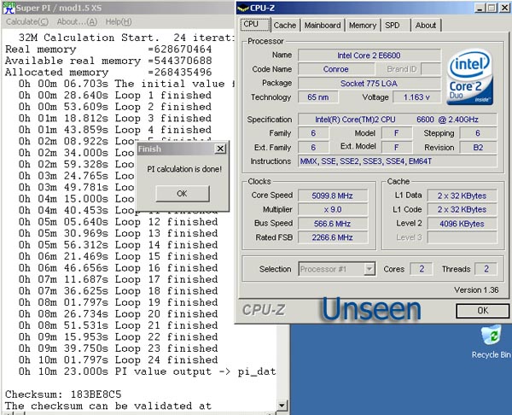512x415 pixels.
Task: Click the Real memory =628670464 line
Action: (108, 50)
